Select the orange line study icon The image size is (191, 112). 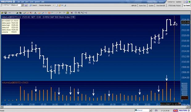(x=28, y=13)
